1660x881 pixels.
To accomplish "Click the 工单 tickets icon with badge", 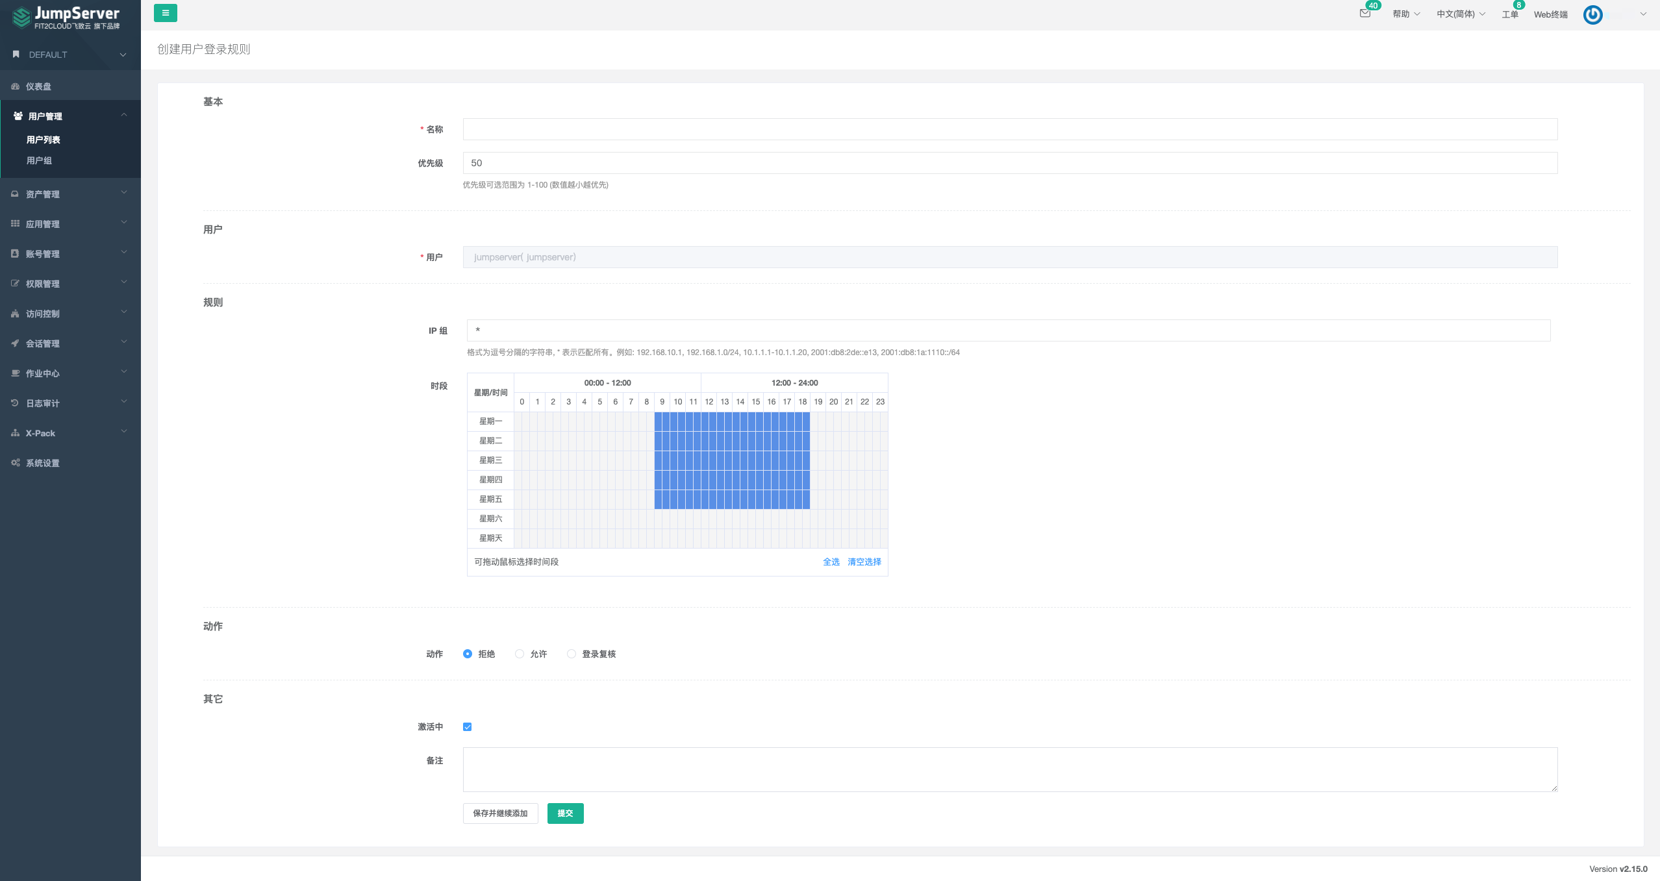I will [x=1509, y=14].
